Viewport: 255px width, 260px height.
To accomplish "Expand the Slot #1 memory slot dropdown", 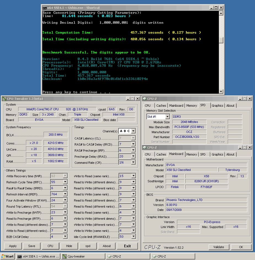I will tap(167, 117).
